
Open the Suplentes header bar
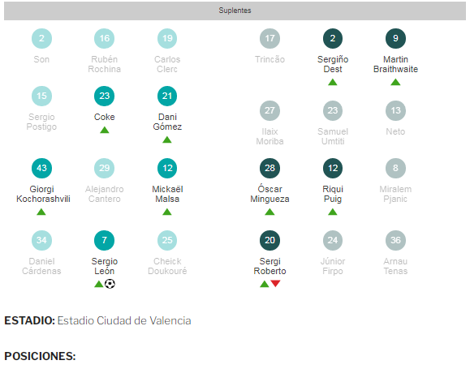(235, 11)
